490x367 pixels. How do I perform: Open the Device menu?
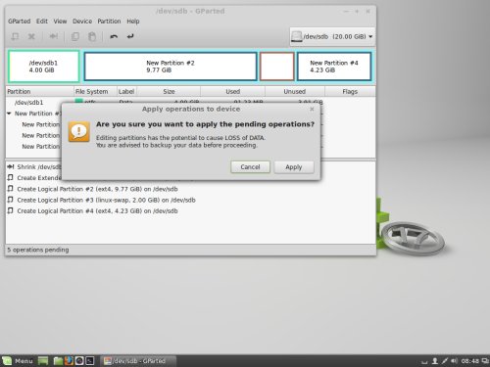click(82, 22)
